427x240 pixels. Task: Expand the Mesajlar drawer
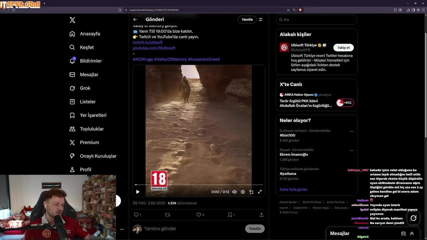pyautogui.click(x=412, y=234)
